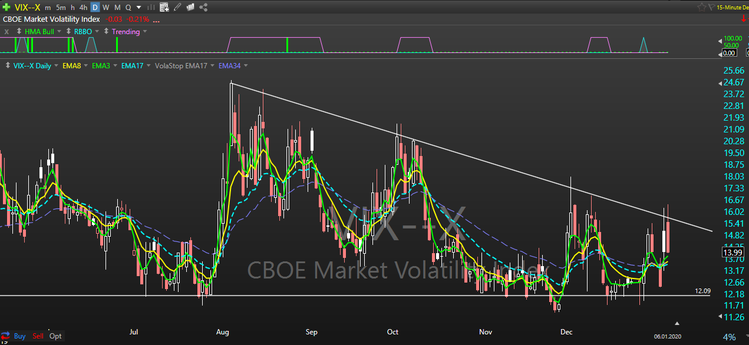The width and height of the screenshot is (749, 345).
Task: Expand the EMA34 dropdown
Action: pyautogui.click(x=246, y=66)
